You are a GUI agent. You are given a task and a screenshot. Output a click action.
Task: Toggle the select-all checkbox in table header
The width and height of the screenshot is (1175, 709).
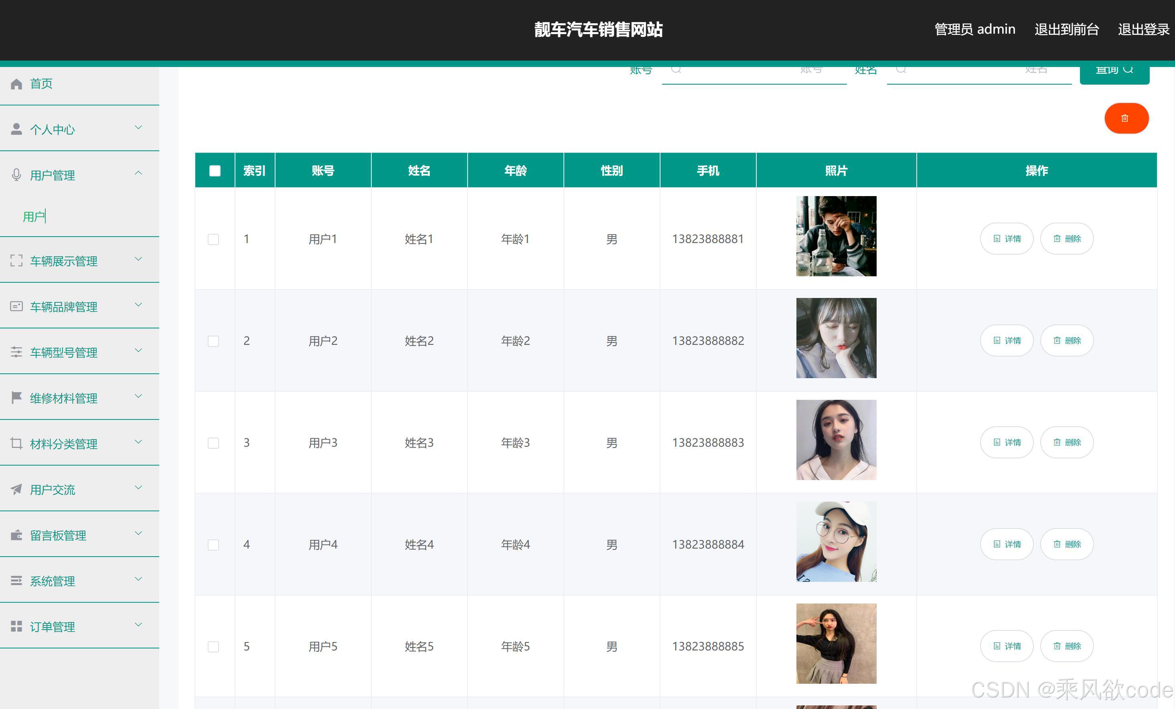tap(215, 171)
